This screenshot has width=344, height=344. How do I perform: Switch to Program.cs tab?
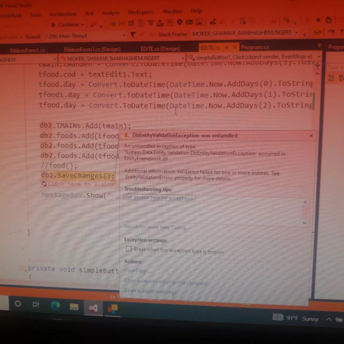pyautogui.click(x=255, y=47)
